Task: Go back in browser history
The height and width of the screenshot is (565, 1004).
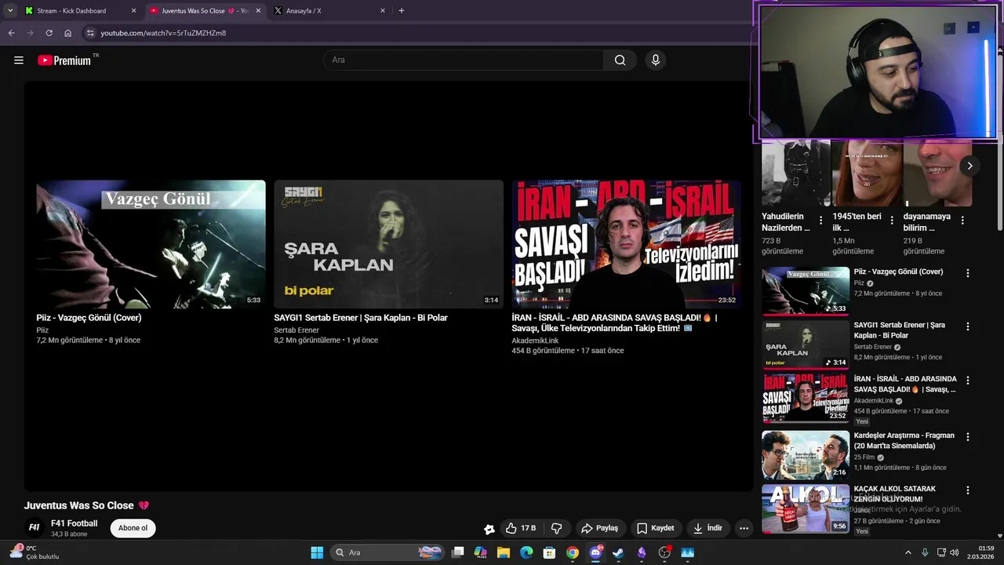Action: (11, 33)
